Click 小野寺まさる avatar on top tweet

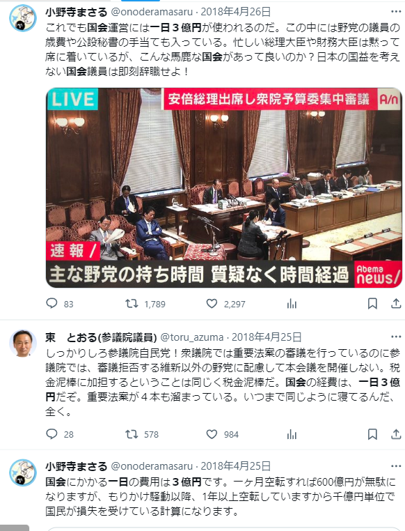(23, 18)
